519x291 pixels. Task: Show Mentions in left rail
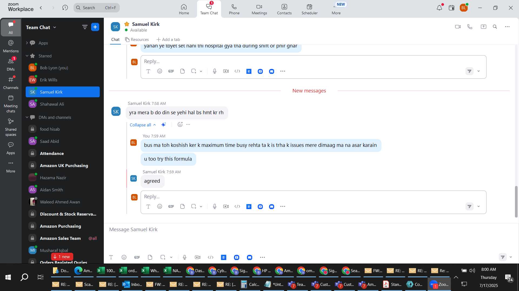pos(11,46)
